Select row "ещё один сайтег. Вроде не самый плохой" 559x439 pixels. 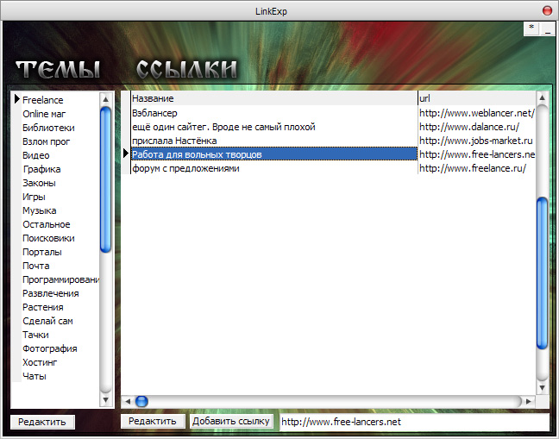point(273,127)
